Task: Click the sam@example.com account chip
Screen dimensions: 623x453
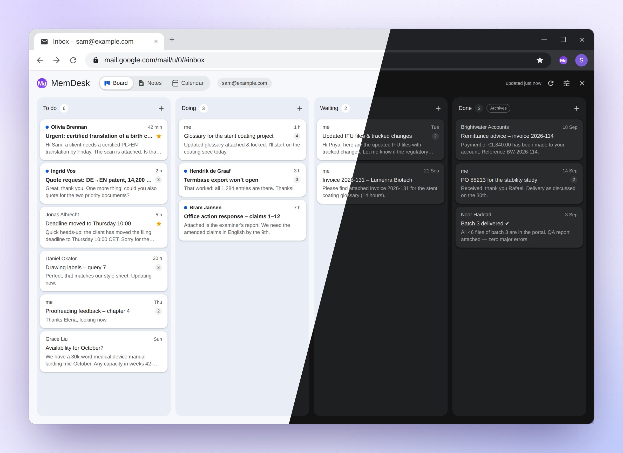Action: point(244,83)
